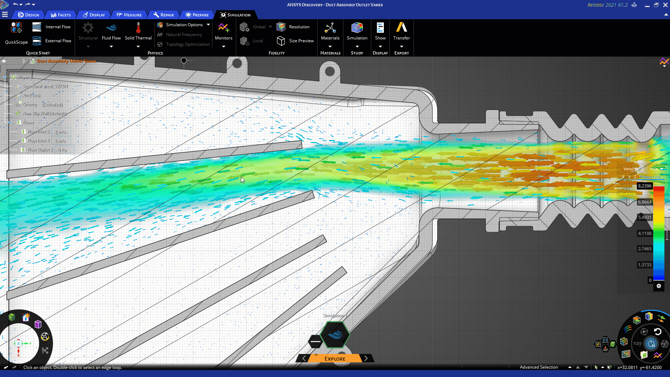Select the Fluid Flow physics icon

click(111, 28)
